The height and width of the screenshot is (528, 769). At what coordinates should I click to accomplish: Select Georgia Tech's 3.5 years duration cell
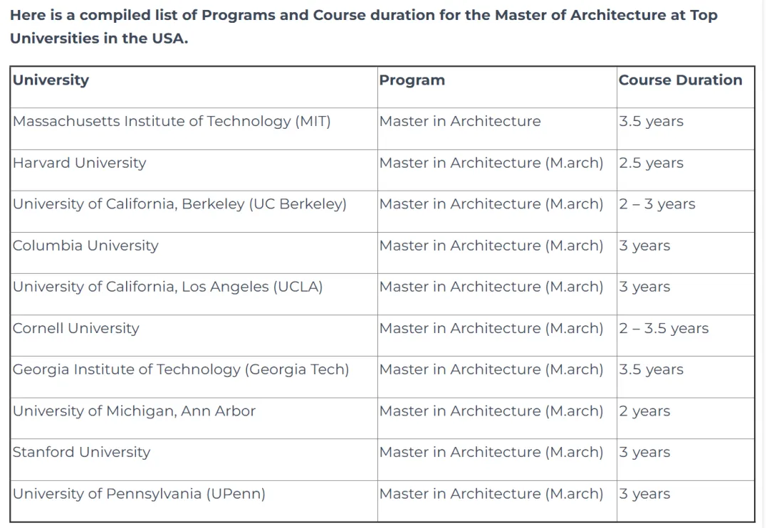point(651,369)
